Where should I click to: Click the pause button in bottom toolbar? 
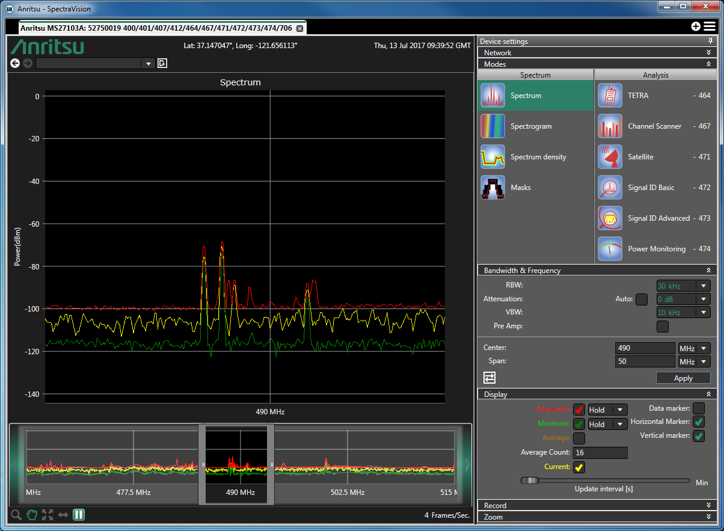click(x=79, y=515)
